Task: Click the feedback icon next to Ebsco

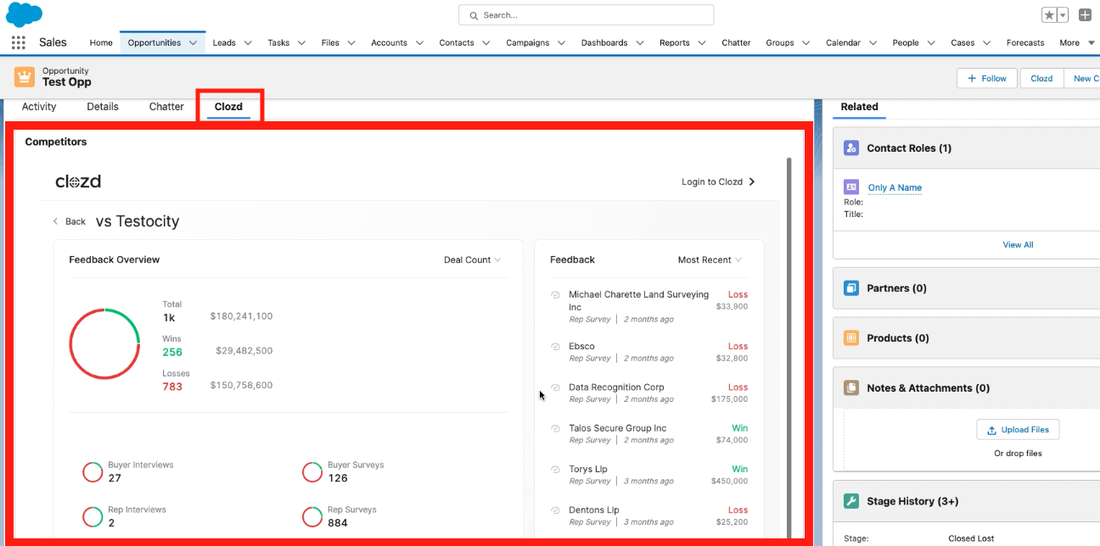Action: click(x=555, y=347)
